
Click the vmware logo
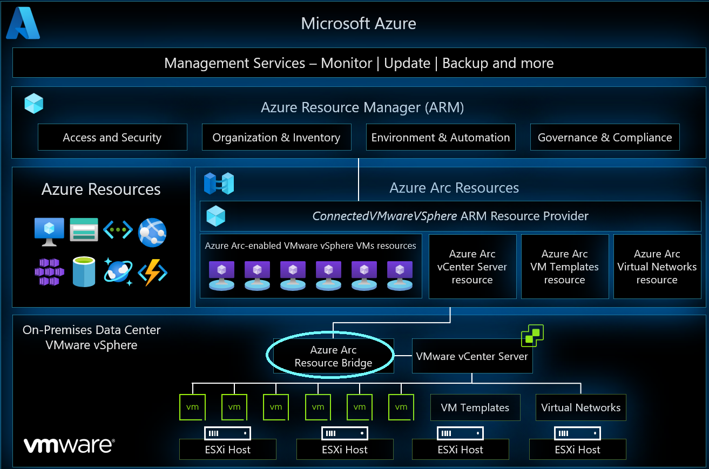pyautogui.click(x=69, y=445)
